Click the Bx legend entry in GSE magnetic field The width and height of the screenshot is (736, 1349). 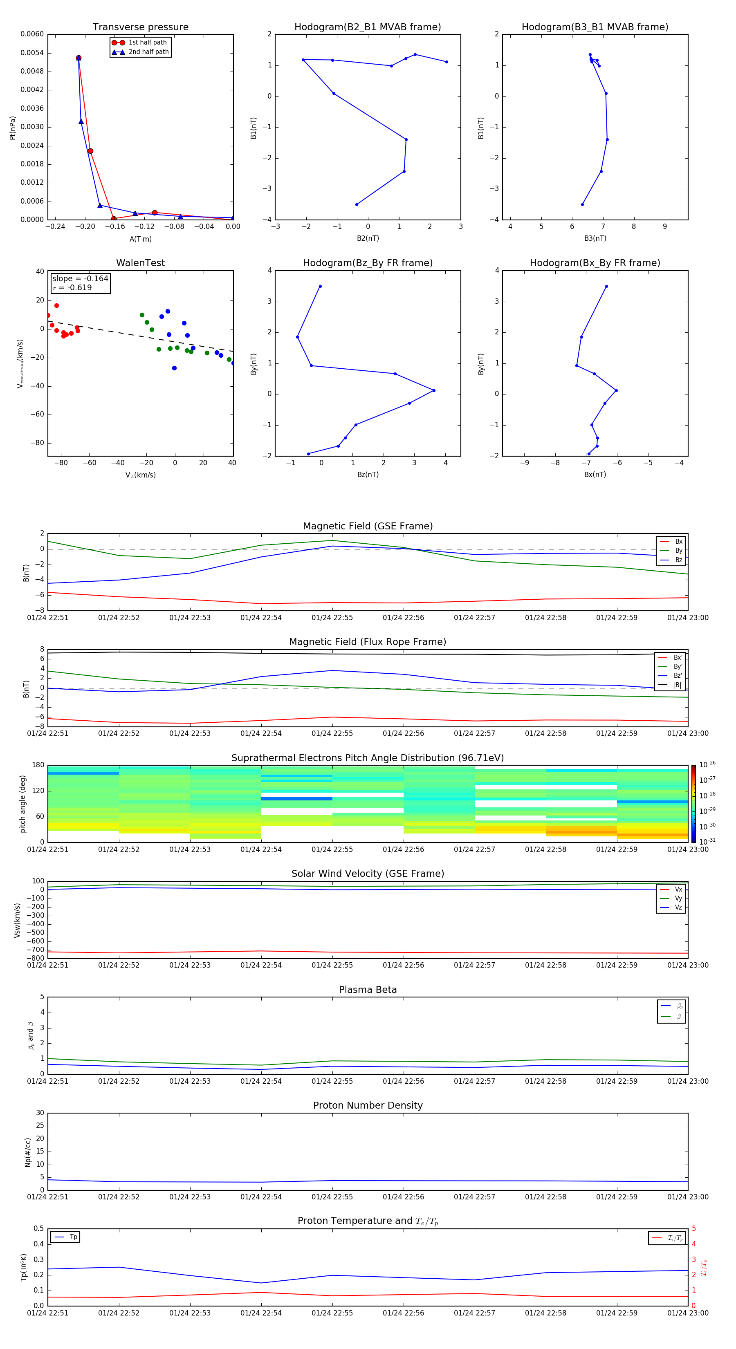671,542
